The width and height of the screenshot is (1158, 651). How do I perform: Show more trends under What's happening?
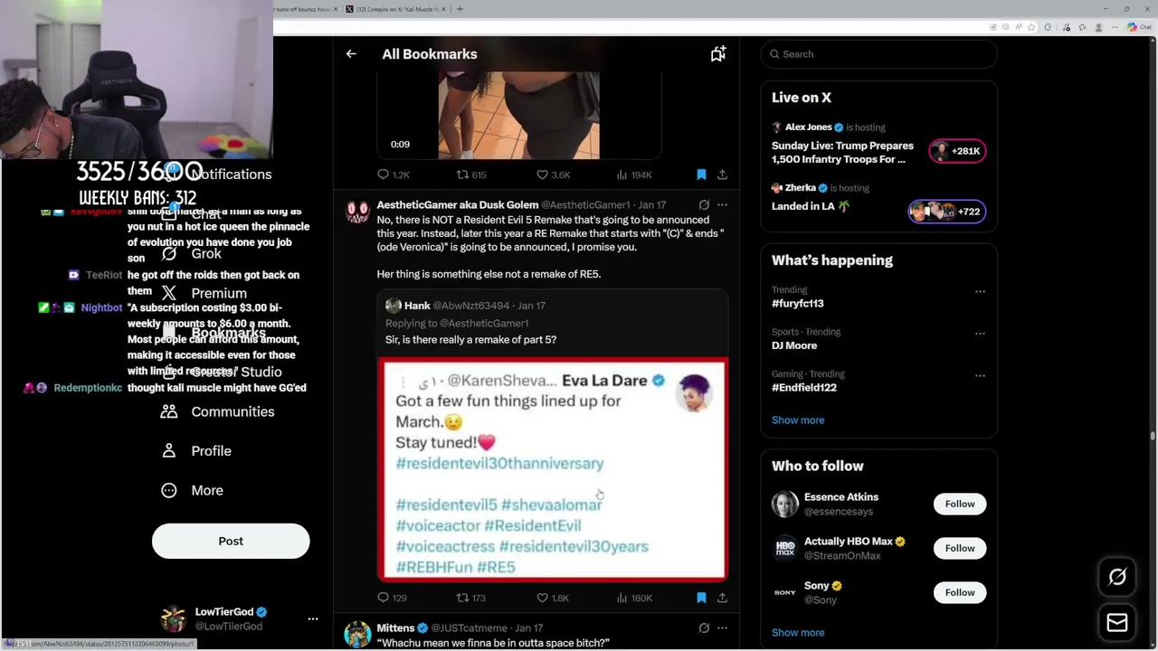798,420
